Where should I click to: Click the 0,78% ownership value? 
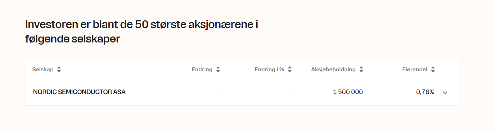tap(425, 92)
